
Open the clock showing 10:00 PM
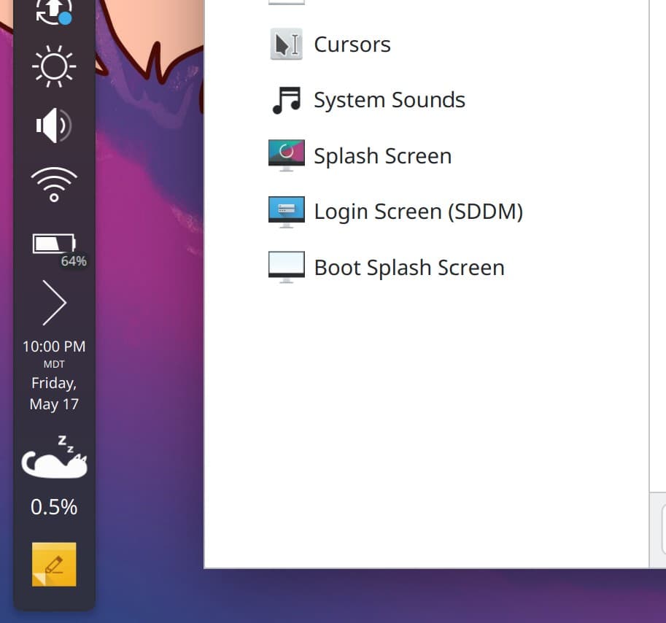tap(54, 347)
